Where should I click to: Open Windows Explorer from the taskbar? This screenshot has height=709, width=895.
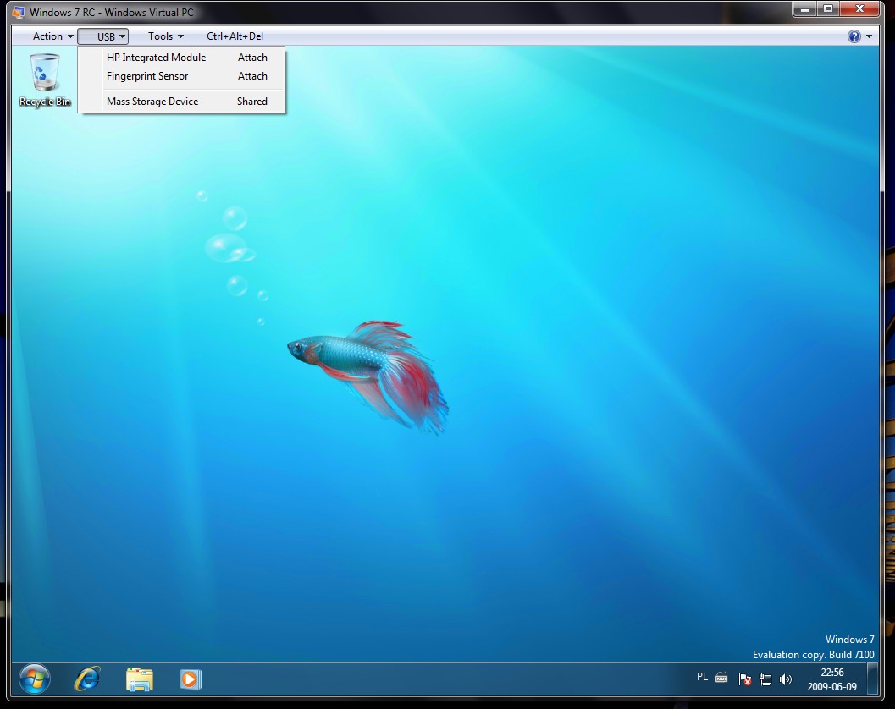point(139,679)
